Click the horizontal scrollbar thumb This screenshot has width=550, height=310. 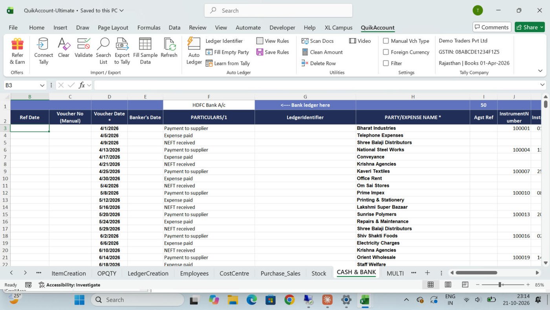(476, 273)
